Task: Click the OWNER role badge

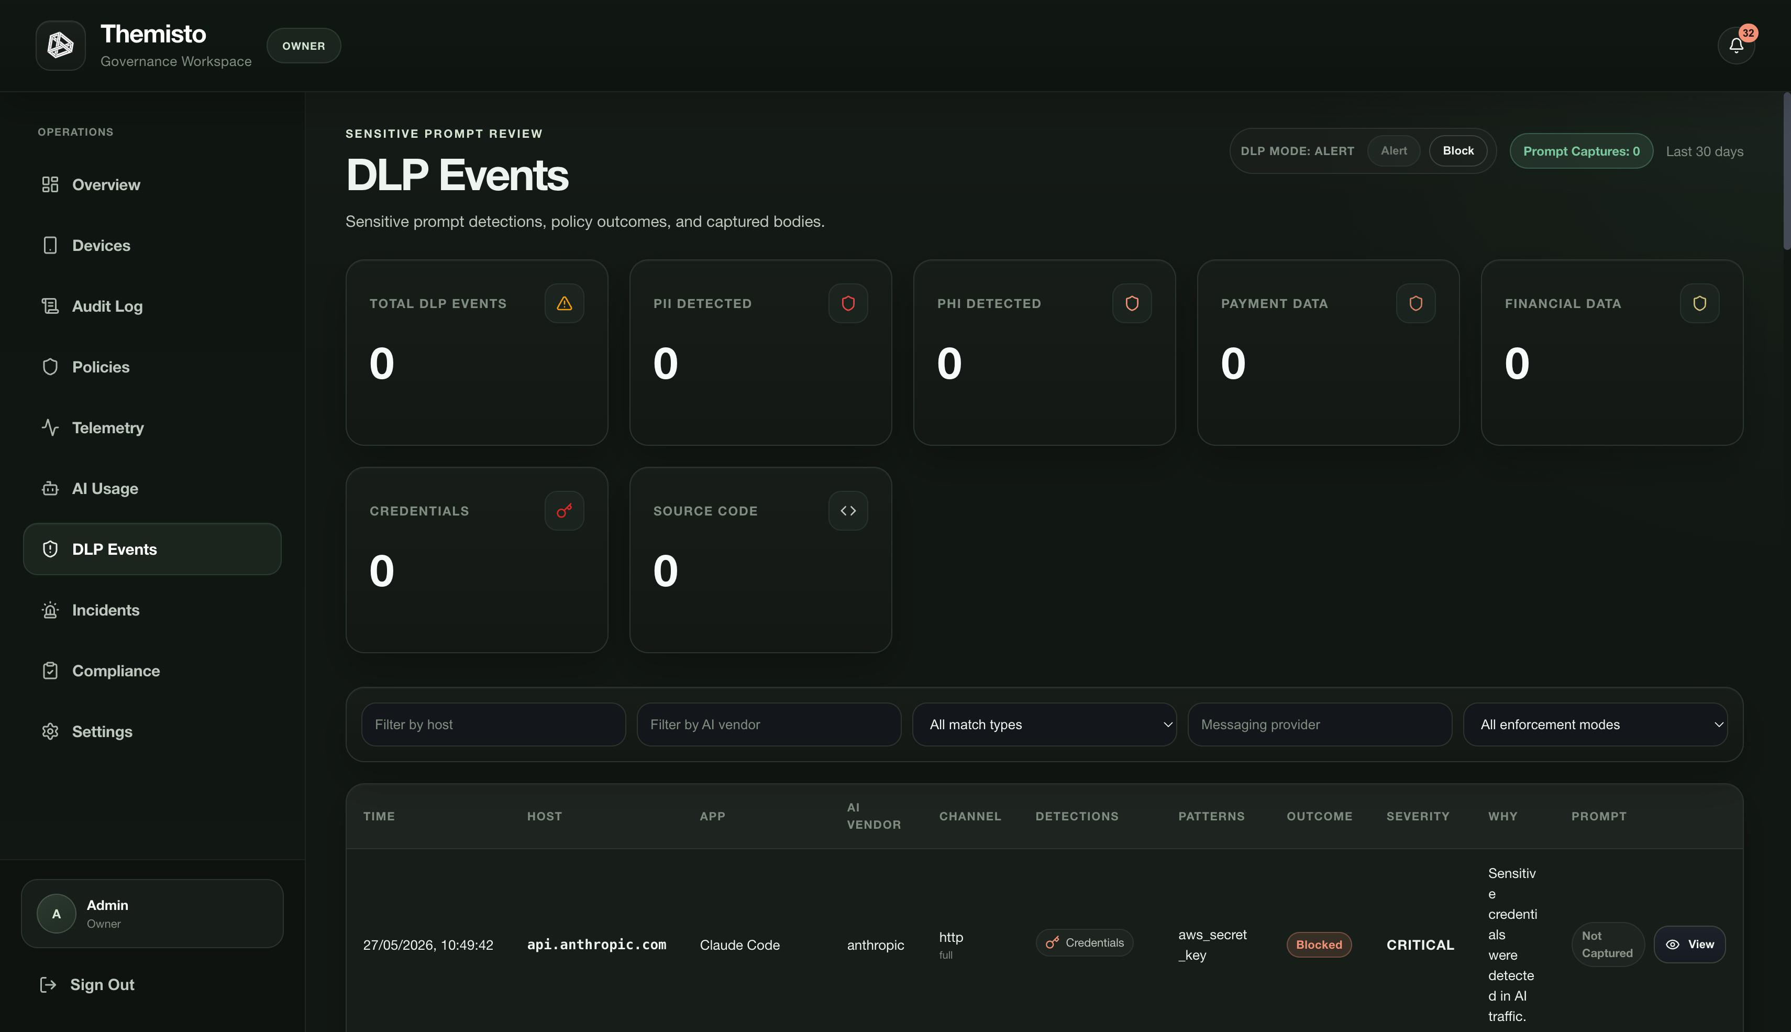Action: [x=303, y=46]
